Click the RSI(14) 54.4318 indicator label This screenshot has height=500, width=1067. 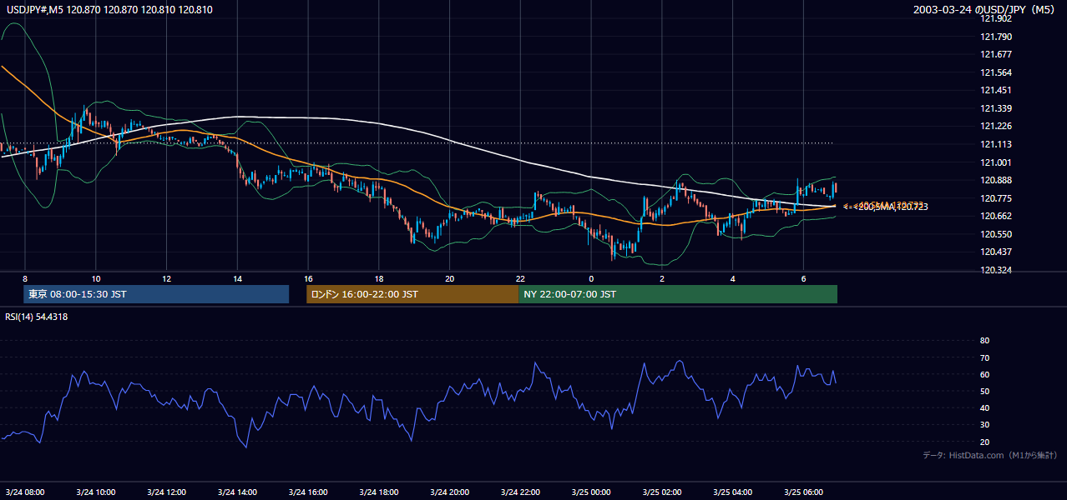click(37, 317)
